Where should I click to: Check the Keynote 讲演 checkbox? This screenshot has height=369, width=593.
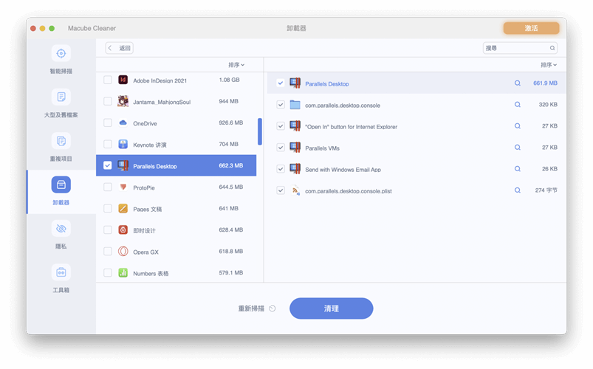[x=108, y=144]
